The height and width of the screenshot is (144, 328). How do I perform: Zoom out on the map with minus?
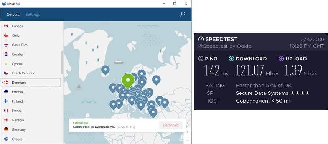(188, 140)
